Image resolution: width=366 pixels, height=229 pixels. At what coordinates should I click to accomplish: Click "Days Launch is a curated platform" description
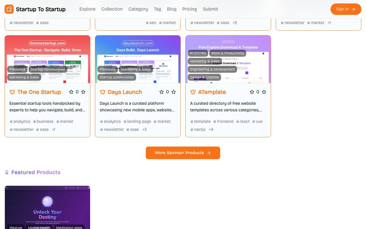[132, 103]
